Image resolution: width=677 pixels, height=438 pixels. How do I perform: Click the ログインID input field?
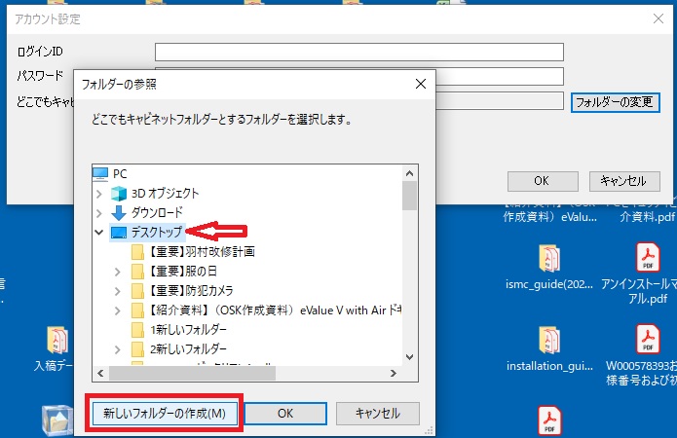(x=358, y=53)
